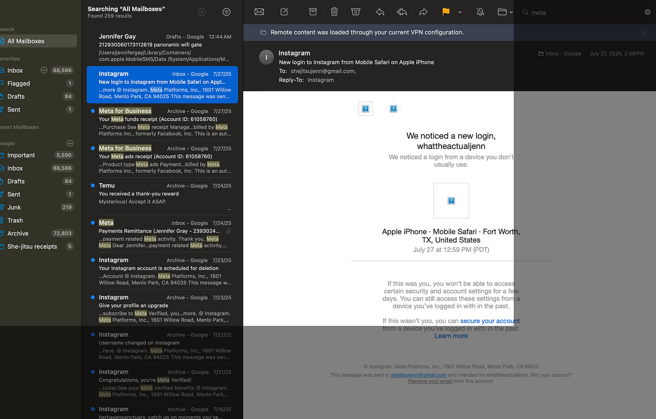
Task: Reply to the Instagram email
Action: pos(380,12)
